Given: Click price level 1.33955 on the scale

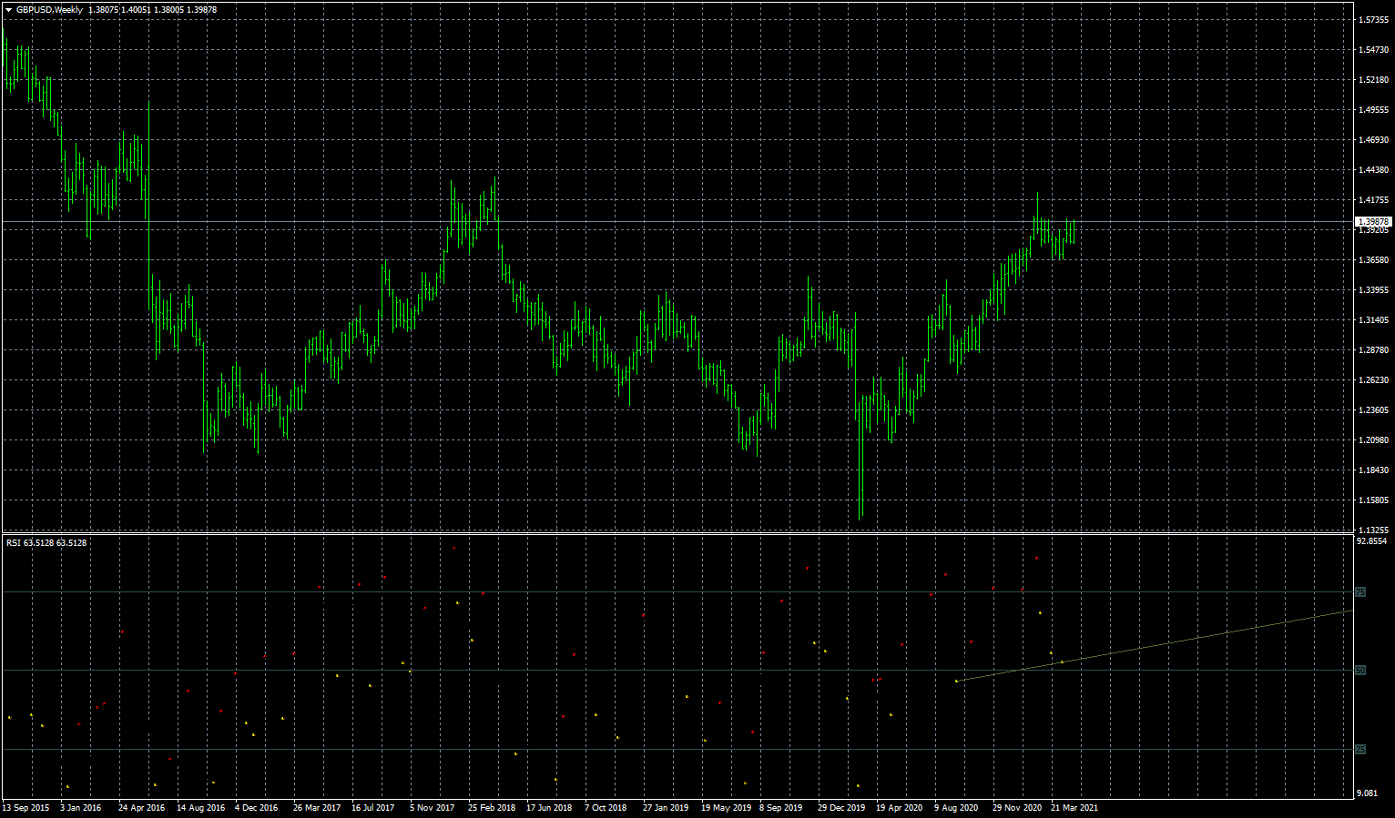Looking at the screenshot, I should point(1373,289).
